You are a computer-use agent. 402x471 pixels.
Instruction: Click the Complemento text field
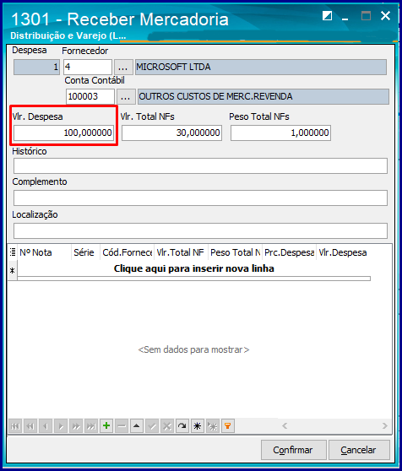[200, 198]
